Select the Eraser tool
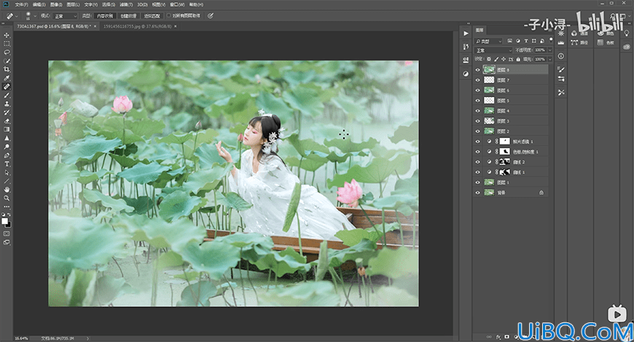Image resolution: width=634 pixels, height=342 pixels. 7,121
